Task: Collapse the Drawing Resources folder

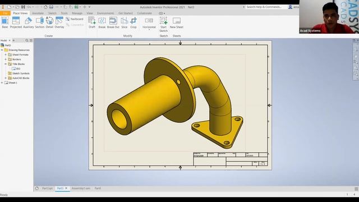Action: click(x=2, y=50)
